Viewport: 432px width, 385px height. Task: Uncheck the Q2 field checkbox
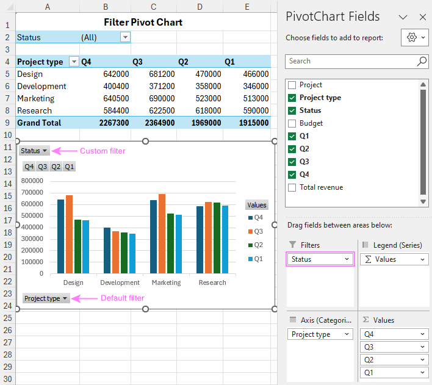click(x=292, y=149)
